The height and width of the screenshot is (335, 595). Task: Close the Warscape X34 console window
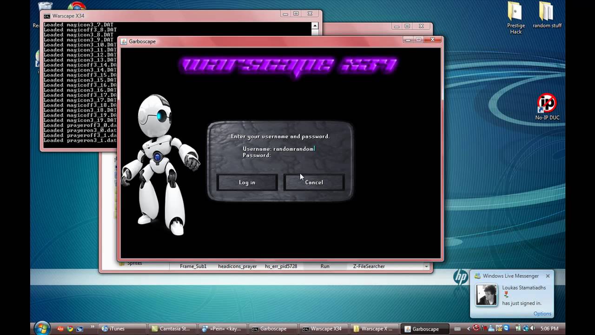tap(311, 14)
